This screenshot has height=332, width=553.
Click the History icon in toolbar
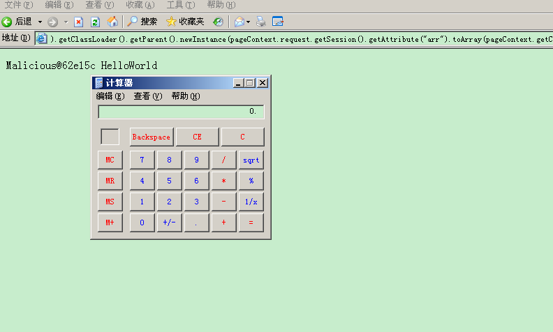point(219,22)
